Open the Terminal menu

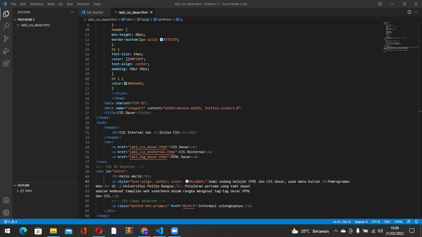[83, 4]
